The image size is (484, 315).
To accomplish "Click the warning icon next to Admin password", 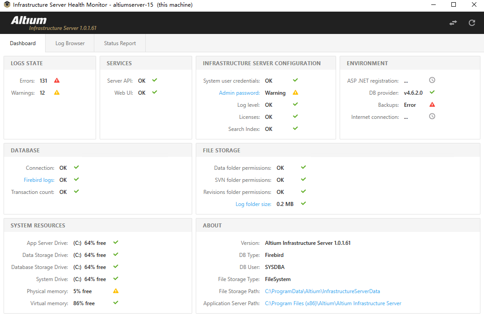I will coord(295,93).
